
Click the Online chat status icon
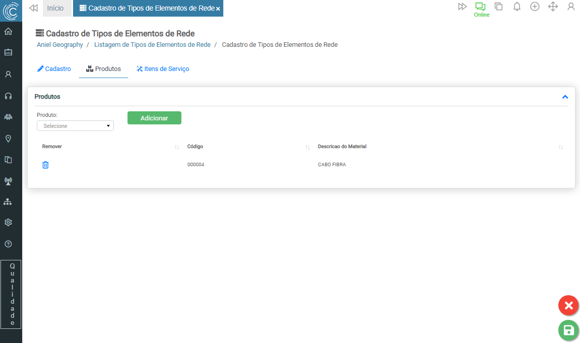pos(481,7)
